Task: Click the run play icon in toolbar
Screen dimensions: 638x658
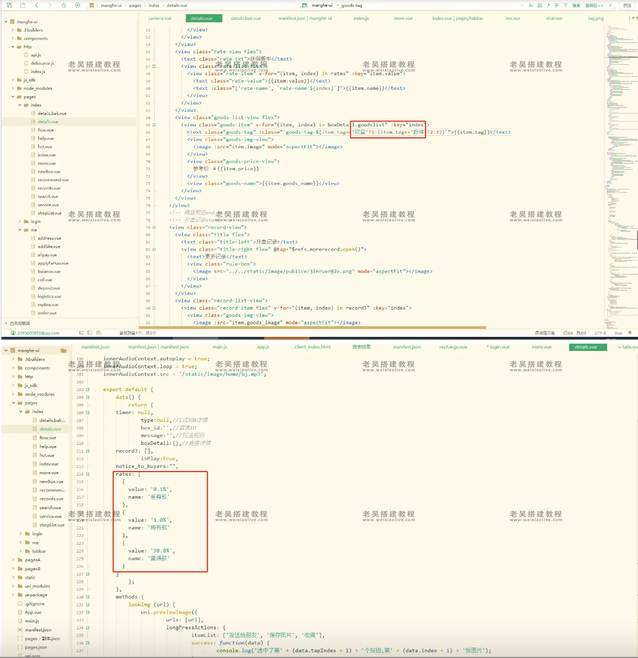Action: tap(77, 5)
